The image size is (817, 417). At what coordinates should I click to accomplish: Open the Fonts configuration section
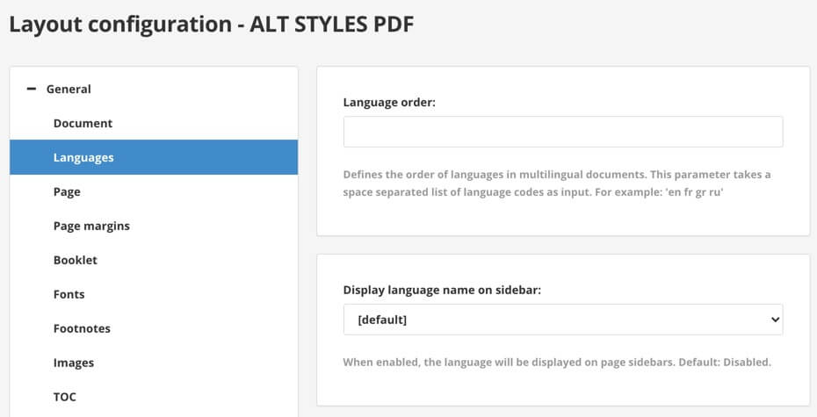69,294
